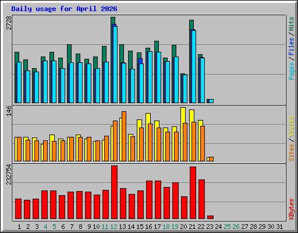Click day label 13 on the x-axis
The height and width of the screenshot is (233, 298).
[122, 227]
